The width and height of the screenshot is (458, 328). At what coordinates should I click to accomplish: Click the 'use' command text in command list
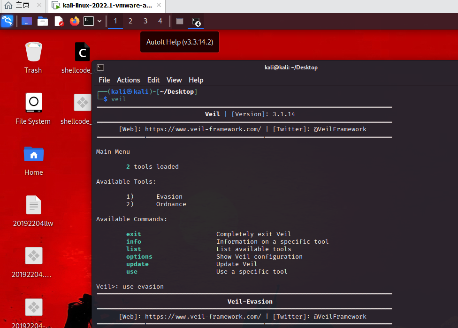click(132, 272)
